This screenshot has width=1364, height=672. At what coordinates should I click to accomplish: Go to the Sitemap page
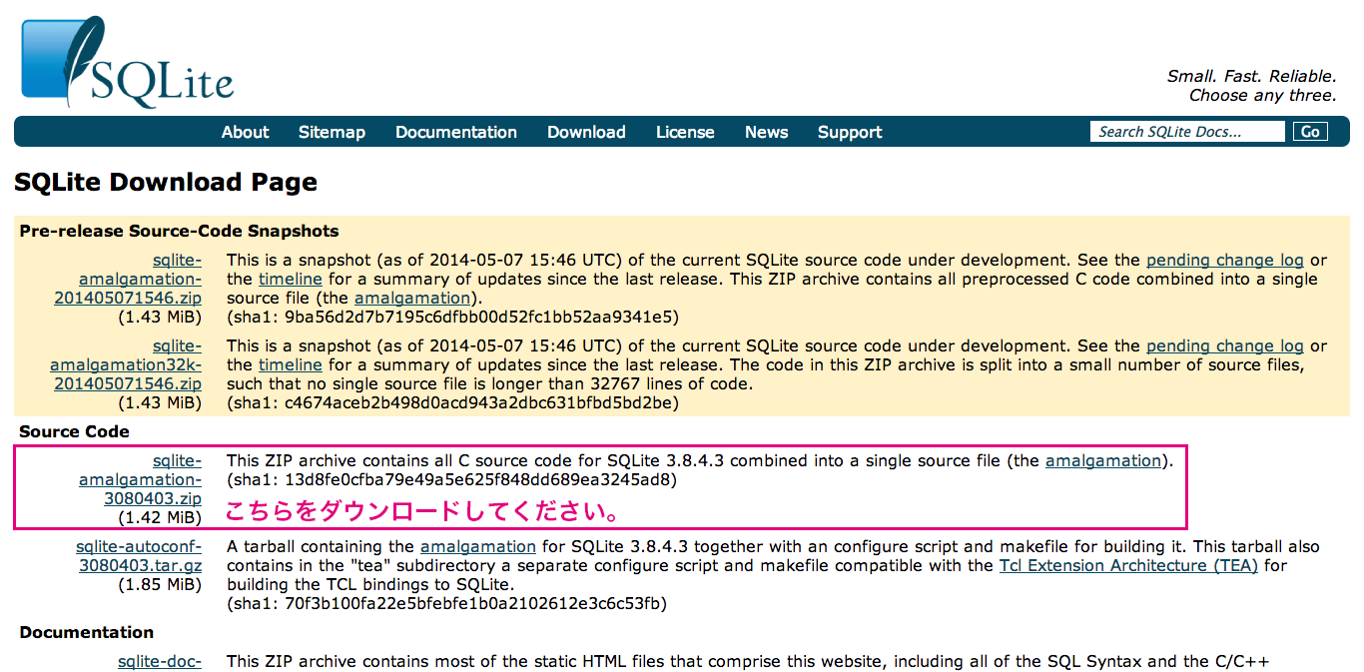[x=332, y=132]
